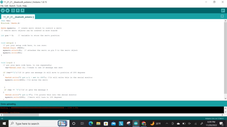The width and height of the screenshot is (227, 127).
Task: Click the console scroll-right arrow
Action: [x=222, y=115]
